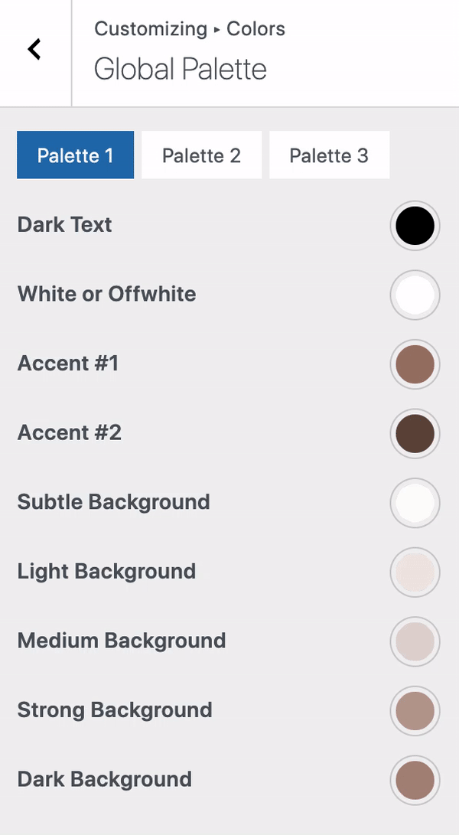The width and height of the screenshot is (459, 835).
Task: Click the Global Palette heading
Action: [x=180, y=68]
